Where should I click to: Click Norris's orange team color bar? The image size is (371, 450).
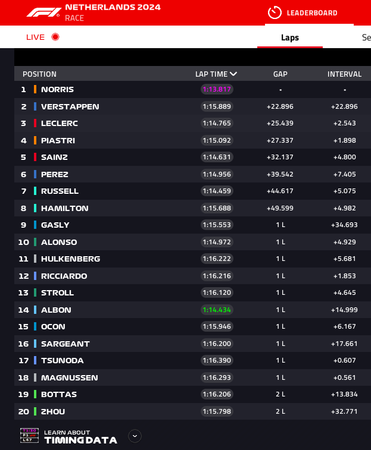pos(35,89)
